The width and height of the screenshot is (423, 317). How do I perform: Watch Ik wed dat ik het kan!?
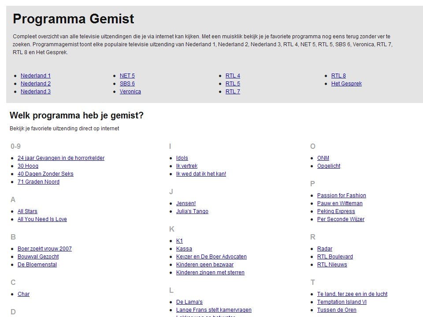tap(201, 174)
